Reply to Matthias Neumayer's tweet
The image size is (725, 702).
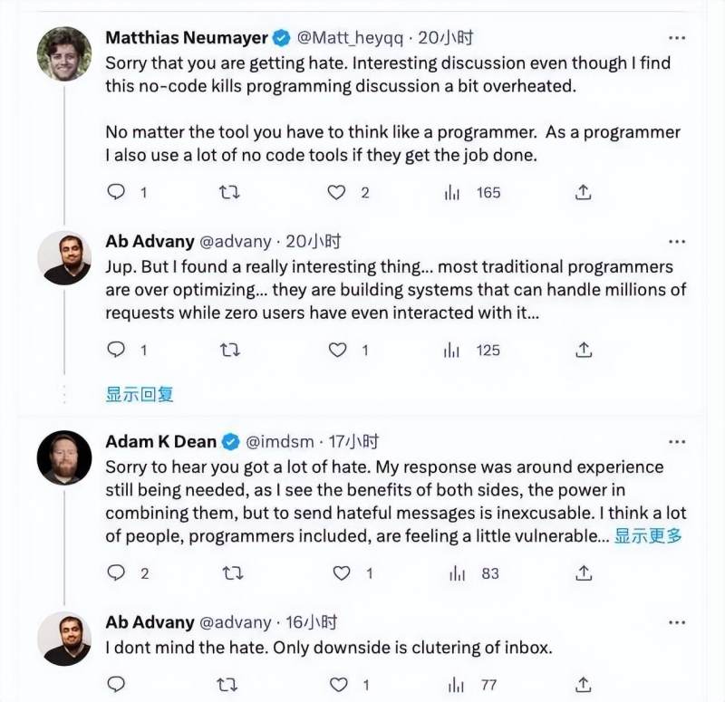(116, 192)
